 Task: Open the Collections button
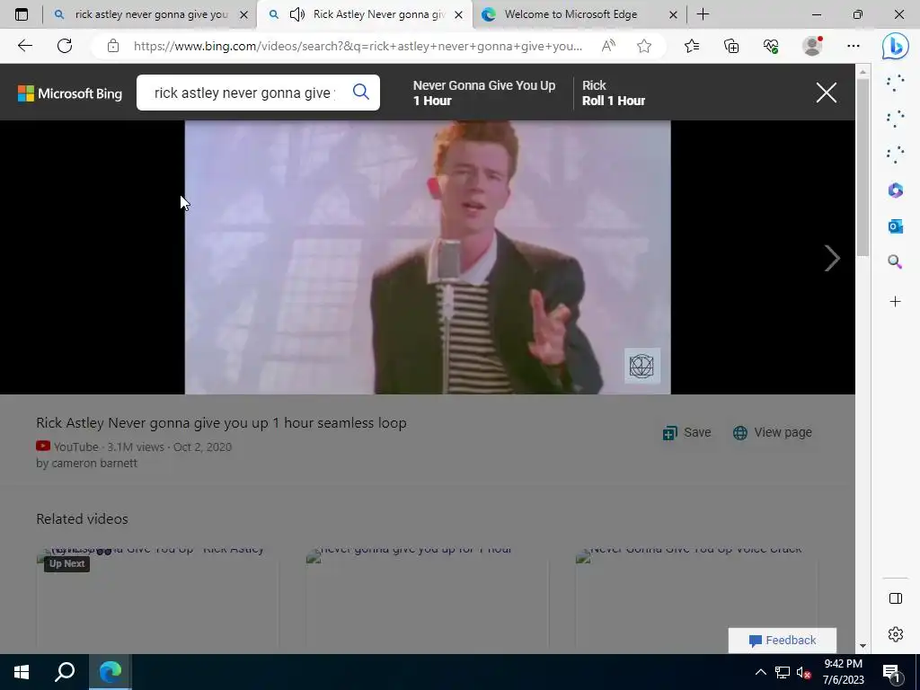[731, 46]
